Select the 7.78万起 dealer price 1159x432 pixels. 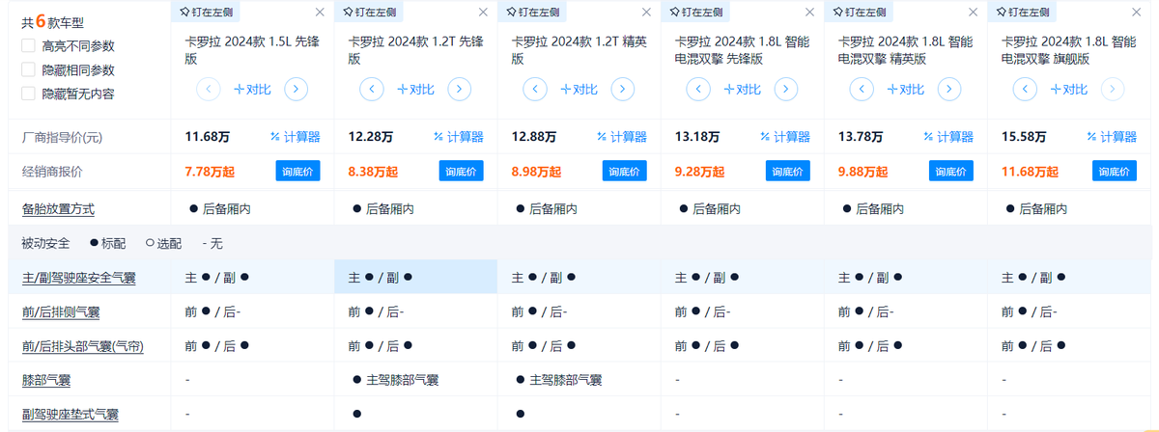point(210,172)
